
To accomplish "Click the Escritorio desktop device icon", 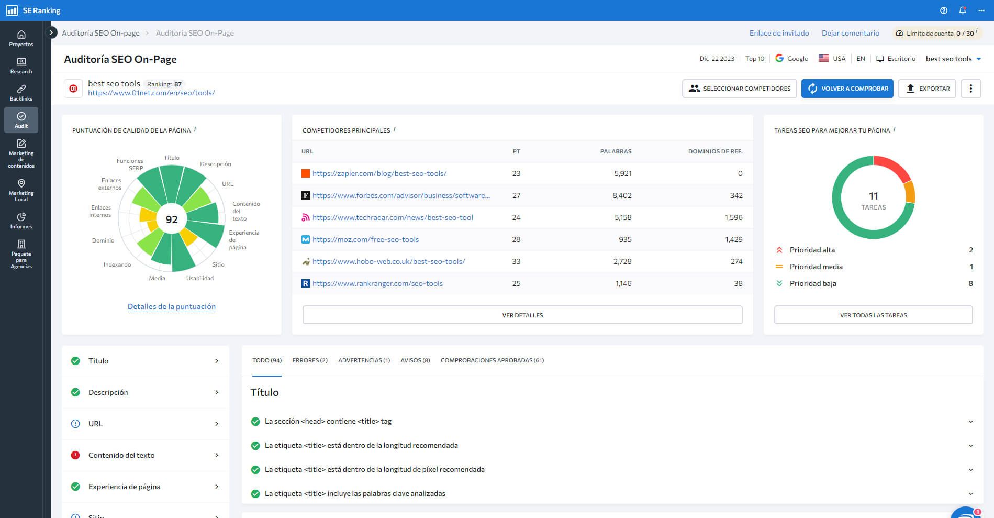I will [880, 59].
